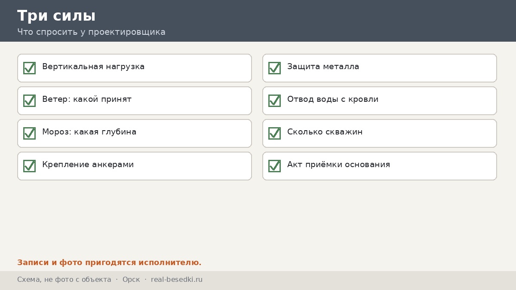Uncheck the 'Ветер: какой принят' checkbox
Screen dimensions: 516x290
(29, 101)
